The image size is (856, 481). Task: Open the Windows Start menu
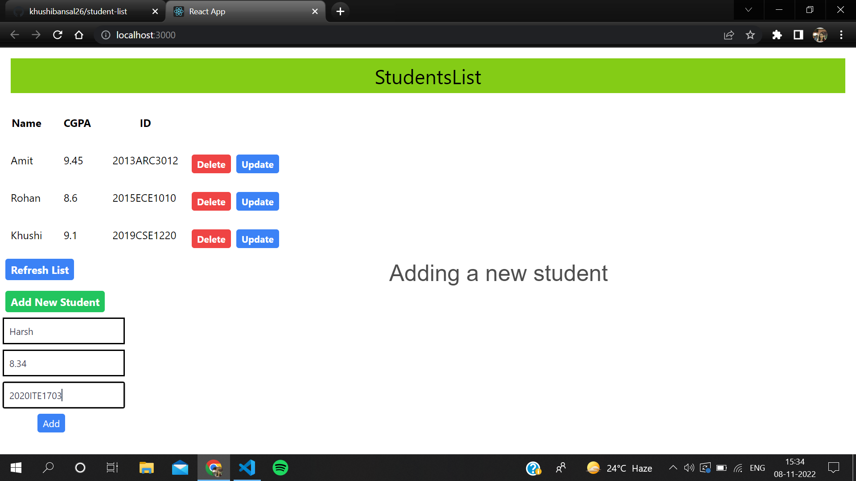pos(16,468)
